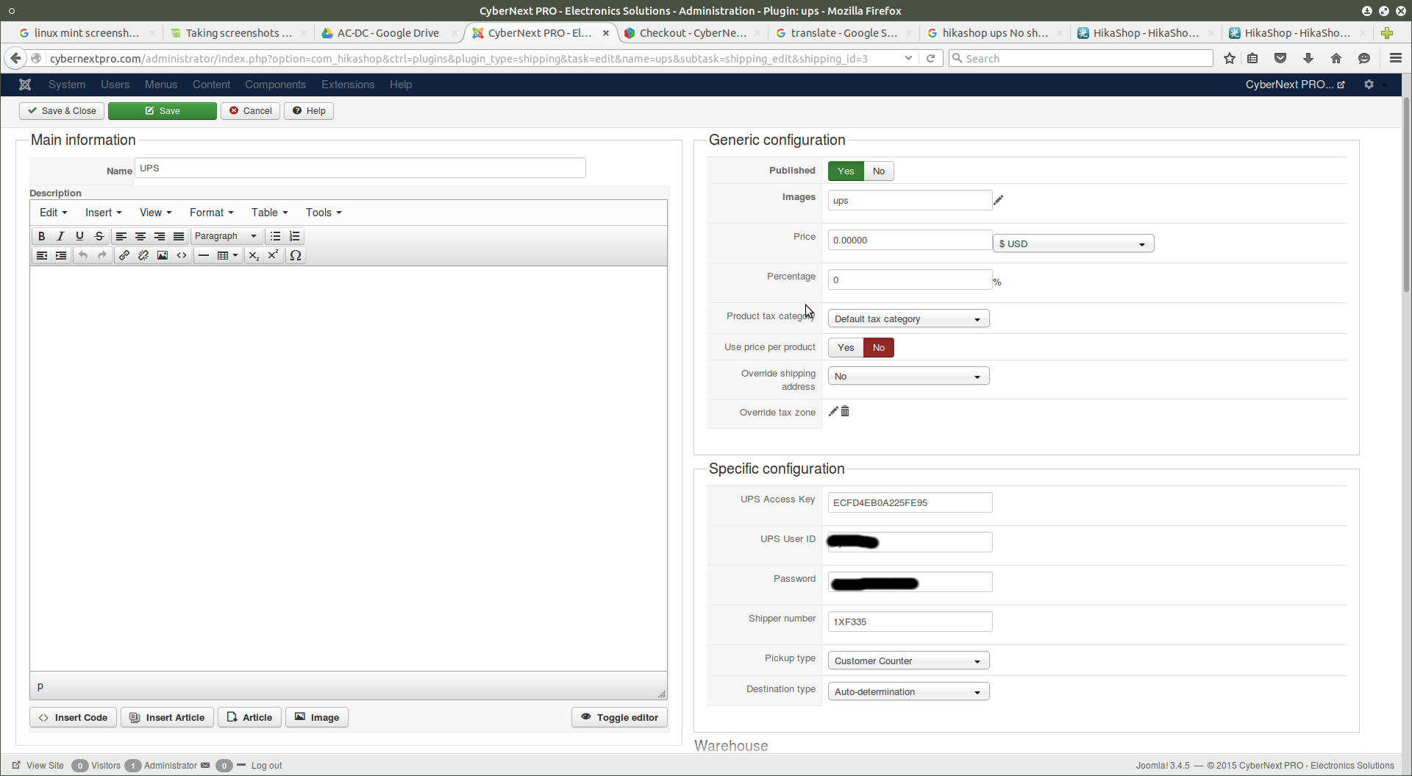Open the Extensions menu
Screen dimensions: 1412x776
(x=348, y=85)
